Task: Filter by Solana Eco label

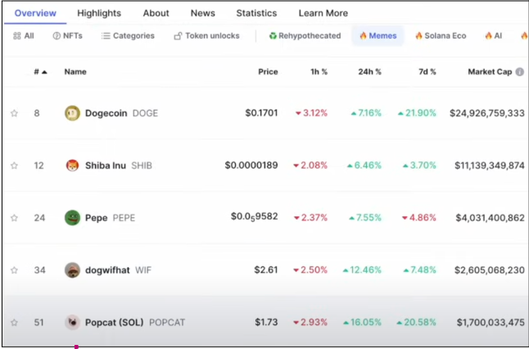Action: tap(445, 36)
